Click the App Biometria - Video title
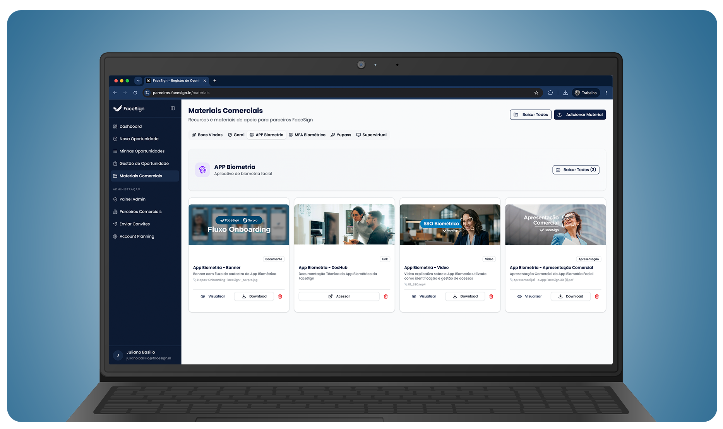The image size is (723, 429). (x=427, y=268)
